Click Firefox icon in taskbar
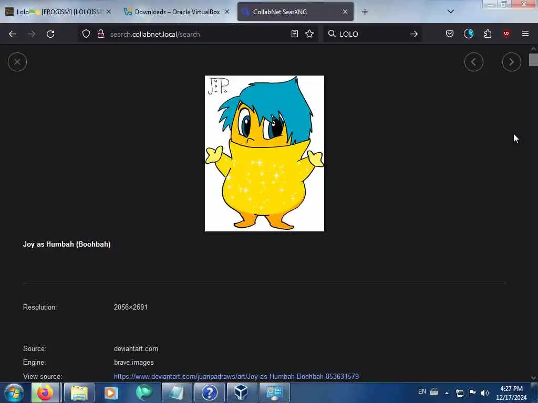The image size is (538, 403). pyautogui.click(x=46, y=393)
